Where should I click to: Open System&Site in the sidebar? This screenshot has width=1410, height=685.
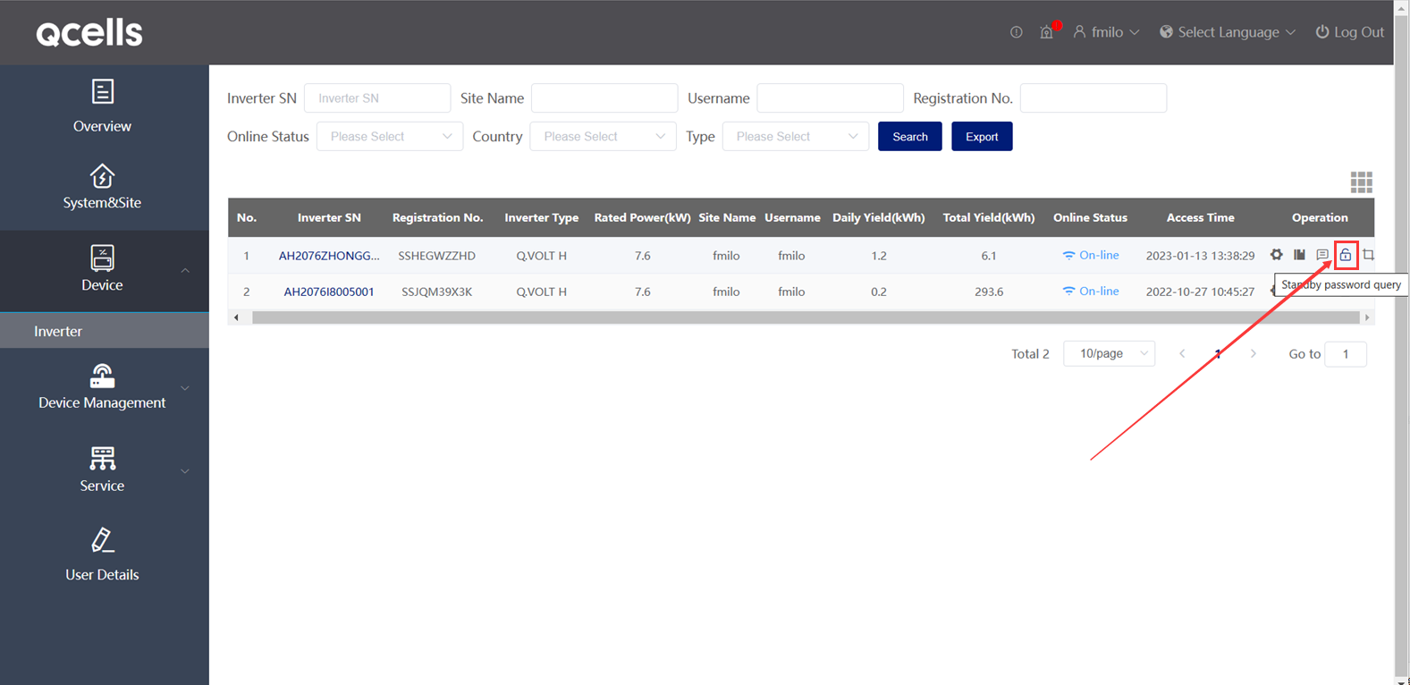click(x=102, y=187)
